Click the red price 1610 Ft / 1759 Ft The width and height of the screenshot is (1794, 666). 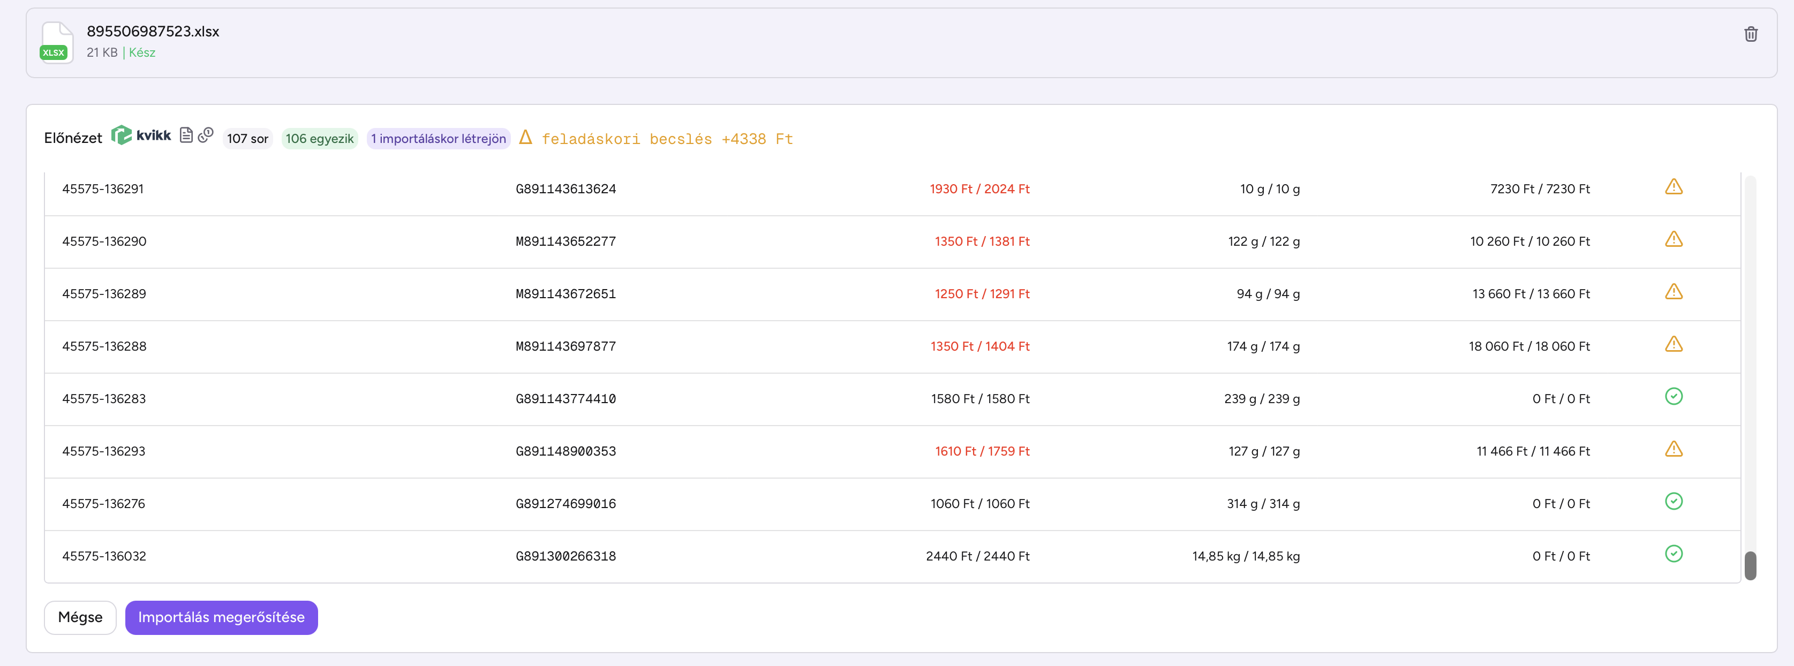click(x=982, y=451)
